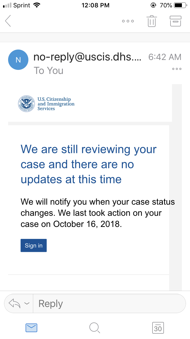Tap the headline about still reviewing your case

tap(89, 164)
